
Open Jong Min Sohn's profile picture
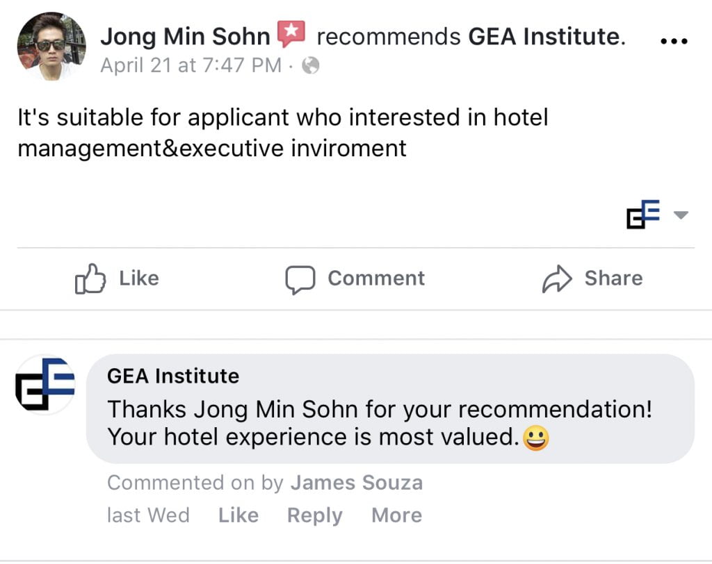[x=51, y=47]
